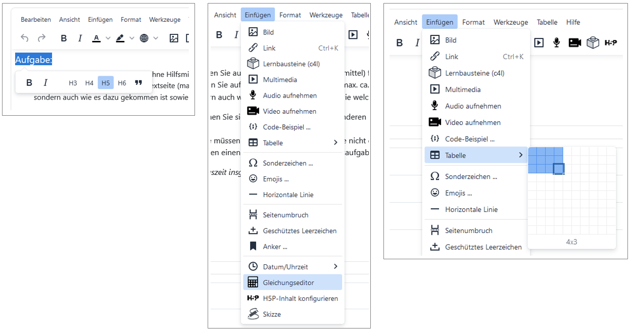Image resolution: width=631 pixels, height=329 pixels.
Task: Open the Werkzeuge menu
Action: click(x=325, y=15)
